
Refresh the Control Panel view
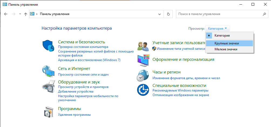click(168, 14)
